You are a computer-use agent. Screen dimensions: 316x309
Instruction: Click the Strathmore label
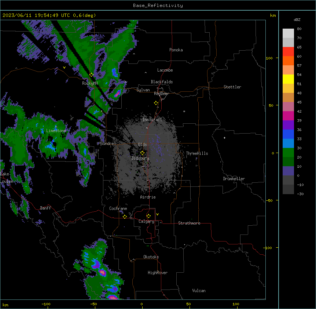click(189, 223)
